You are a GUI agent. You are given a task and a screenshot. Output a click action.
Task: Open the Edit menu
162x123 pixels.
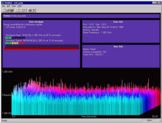point(8,6)
